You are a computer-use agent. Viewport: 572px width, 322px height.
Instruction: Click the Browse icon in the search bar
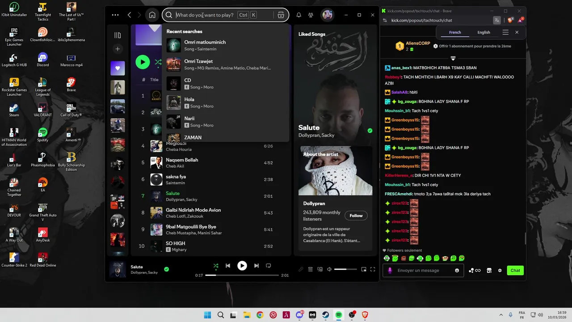point(281,15)
